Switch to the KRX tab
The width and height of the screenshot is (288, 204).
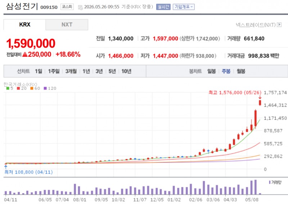24,24
